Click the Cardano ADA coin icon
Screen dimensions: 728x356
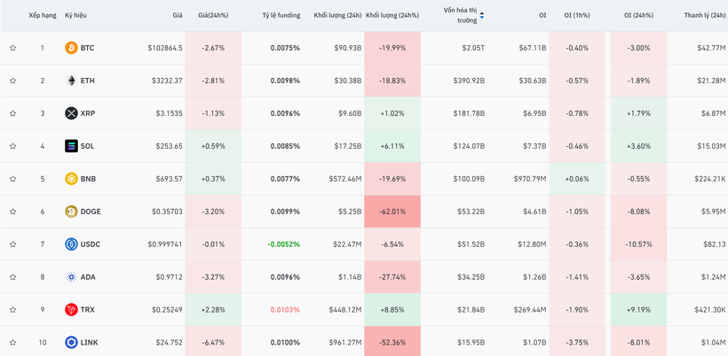coord(71,277)
